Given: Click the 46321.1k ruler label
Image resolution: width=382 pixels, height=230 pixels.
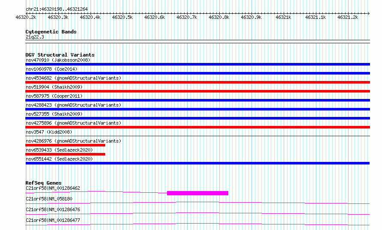Looking at the screenshot, I should 315,17.
